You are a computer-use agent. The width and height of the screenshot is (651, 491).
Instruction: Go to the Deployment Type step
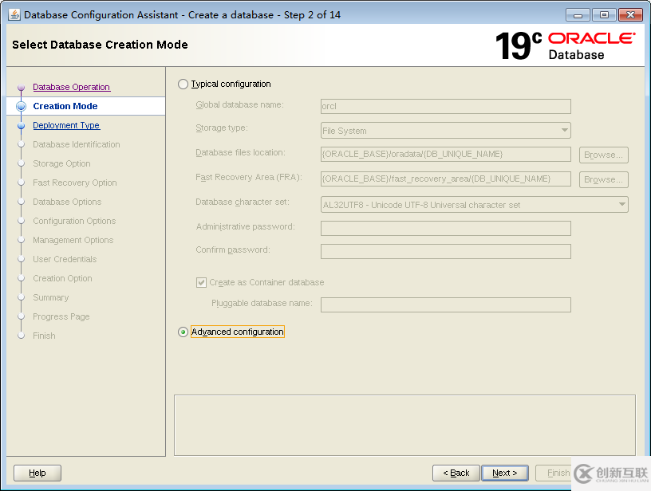(66, 125)
